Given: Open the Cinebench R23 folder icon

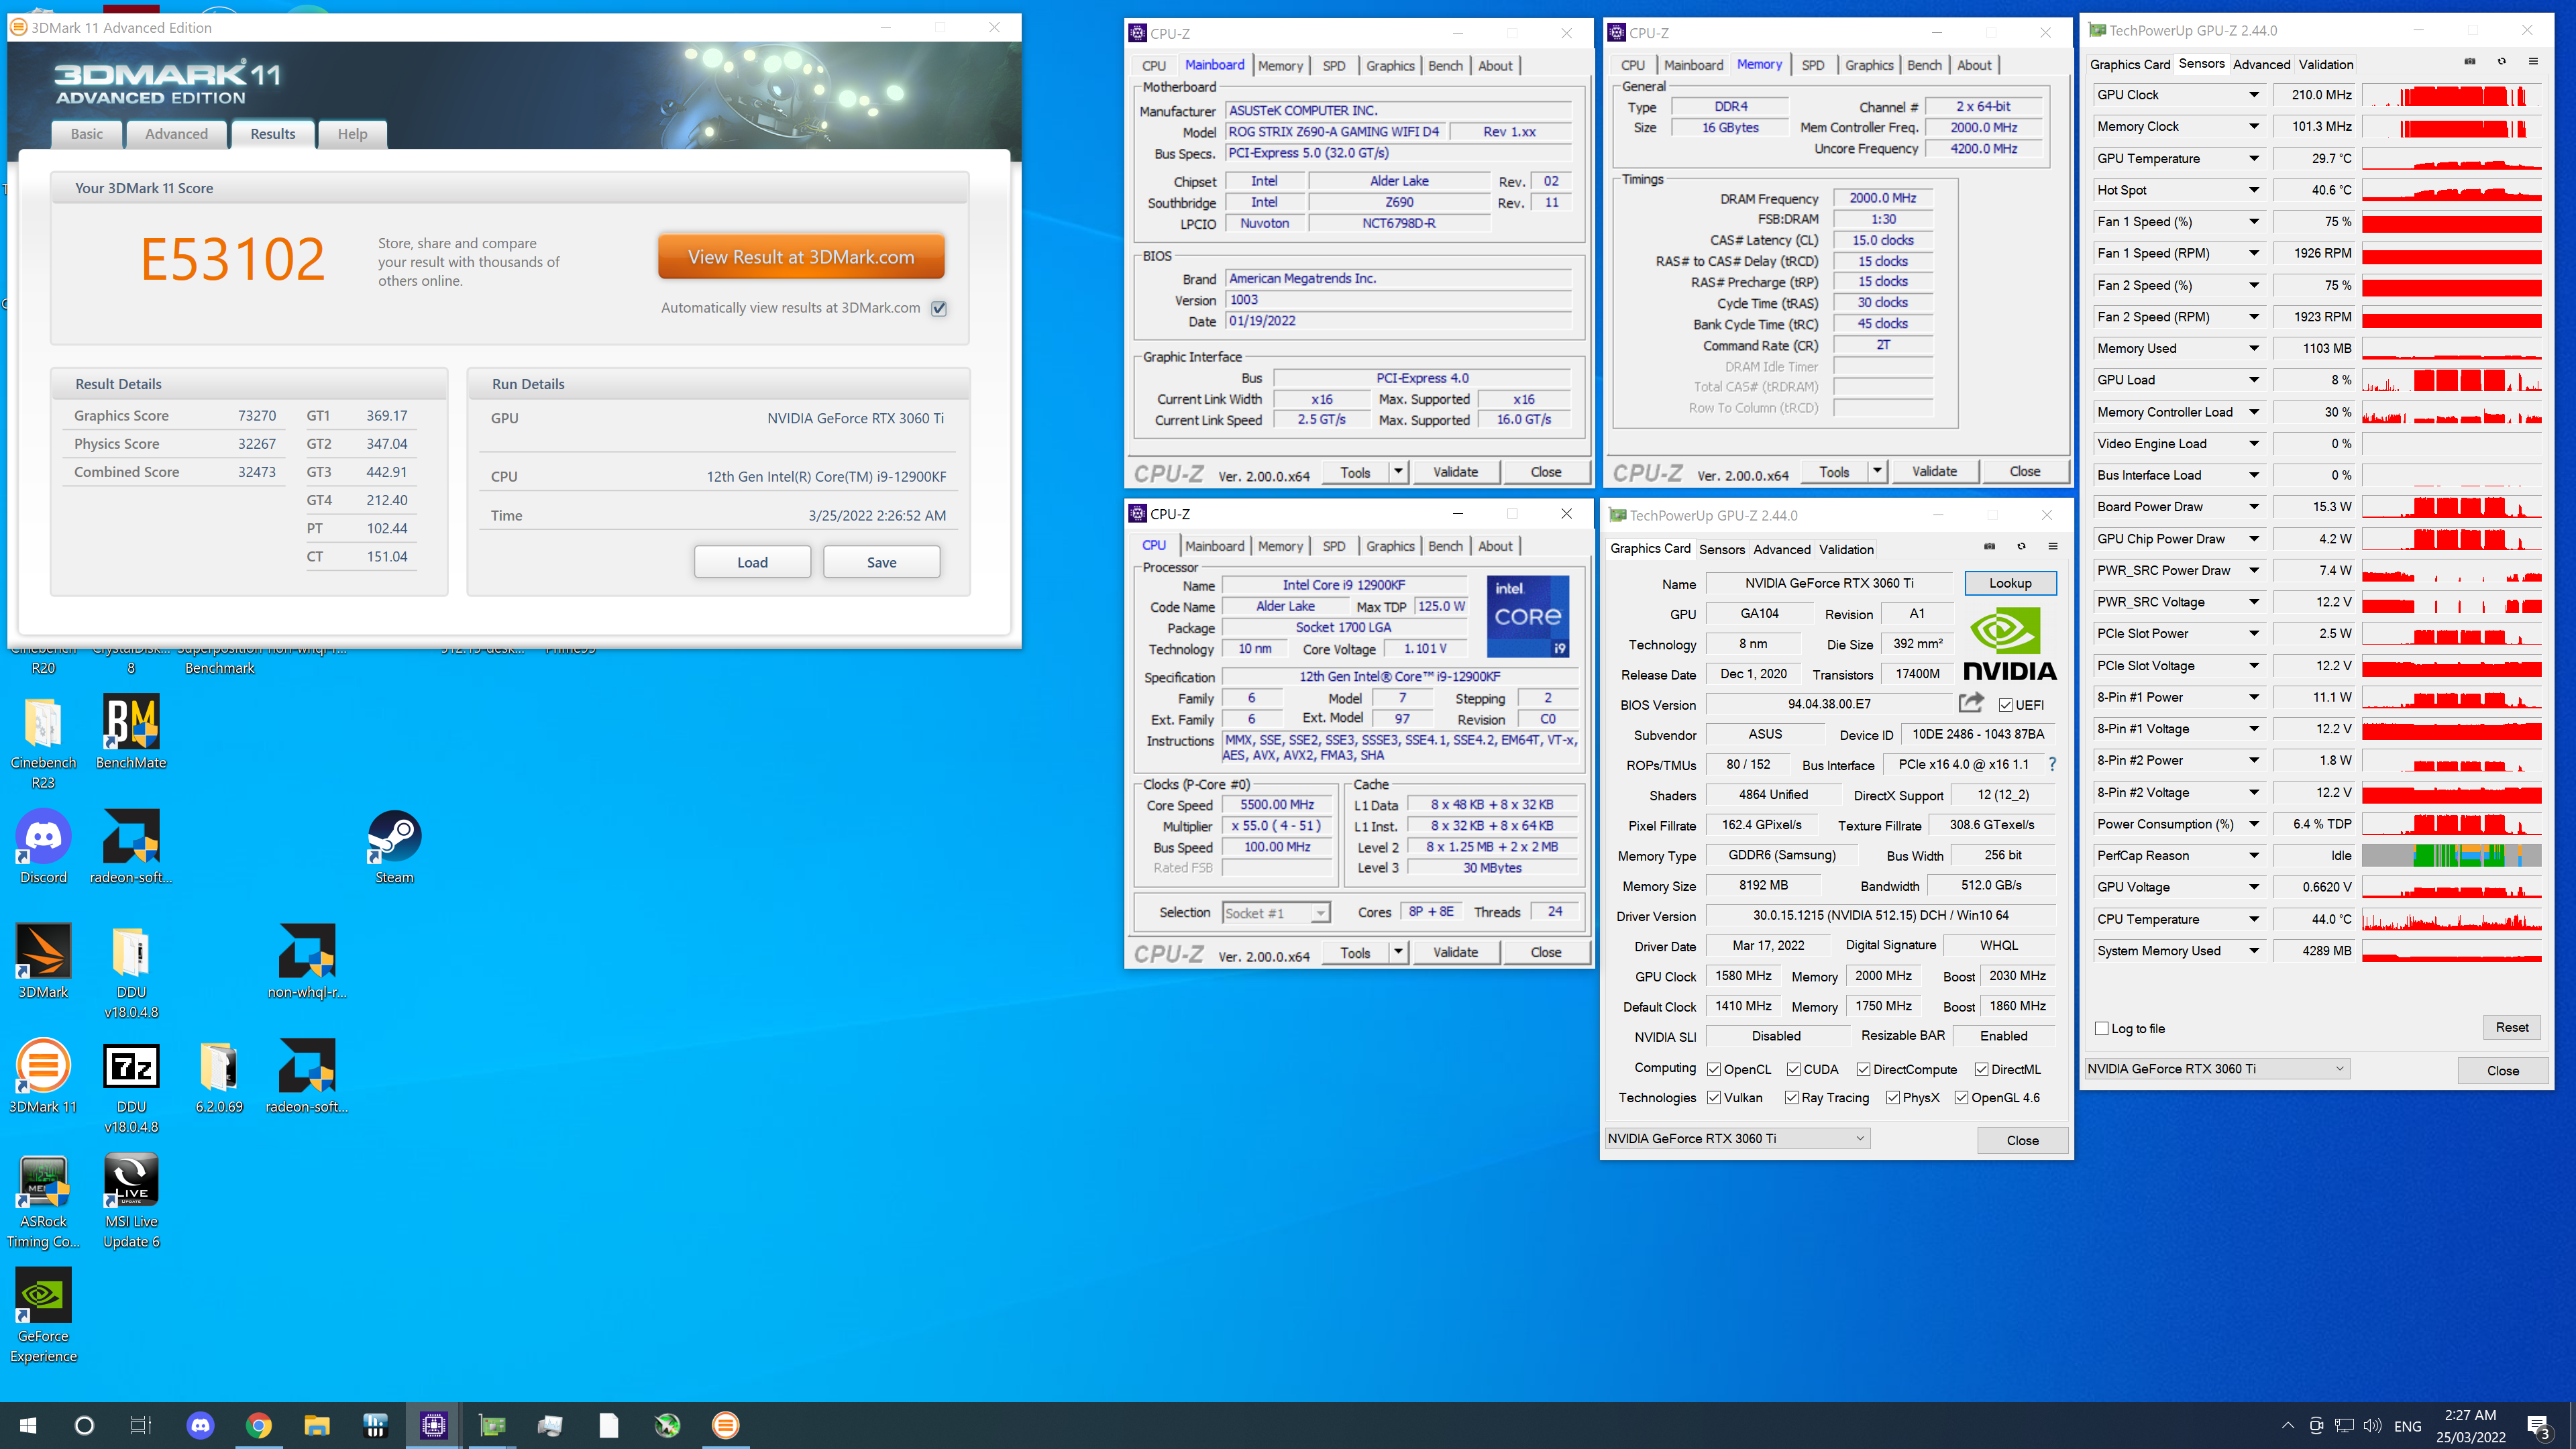Looking at the screenshot, I should tap(43, 742).
